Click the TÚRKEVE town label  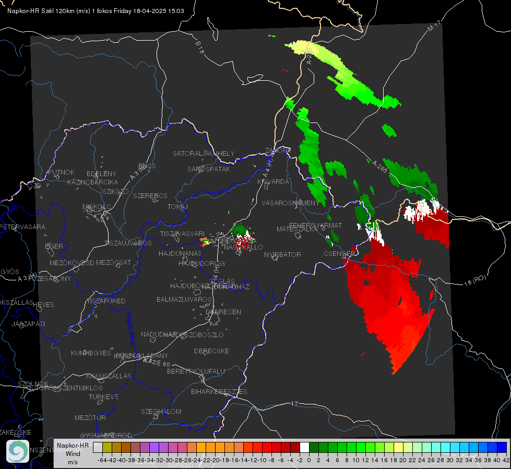coord(104,397)
